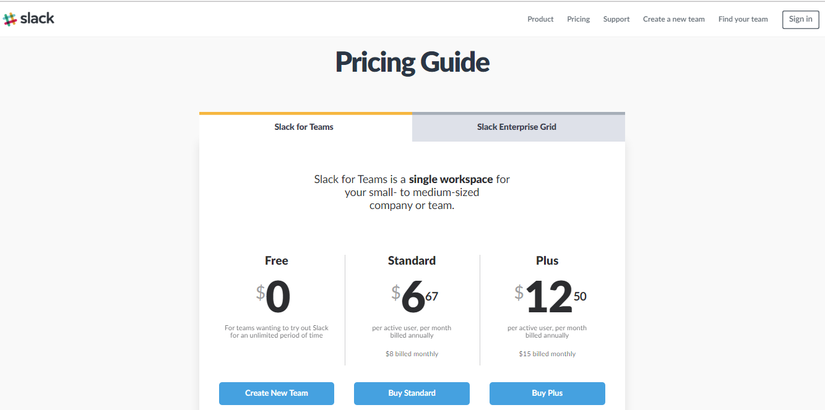Screen dimensions: 825x410
Task: Click the Plus plan title
Action: tap(547, 260)
